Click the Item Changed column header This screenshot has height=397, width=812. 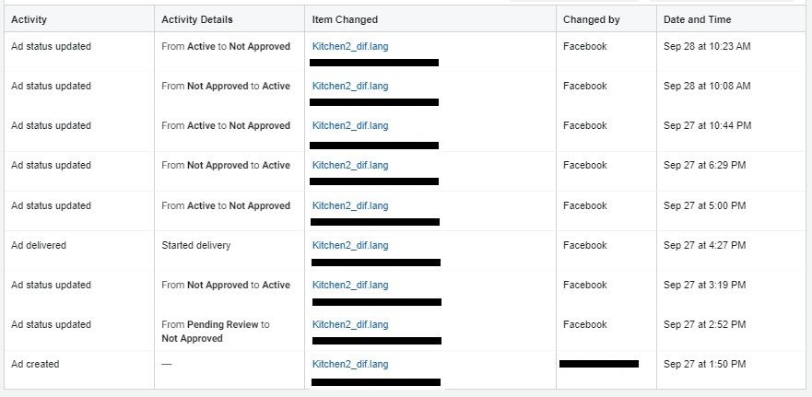point(345,19)
